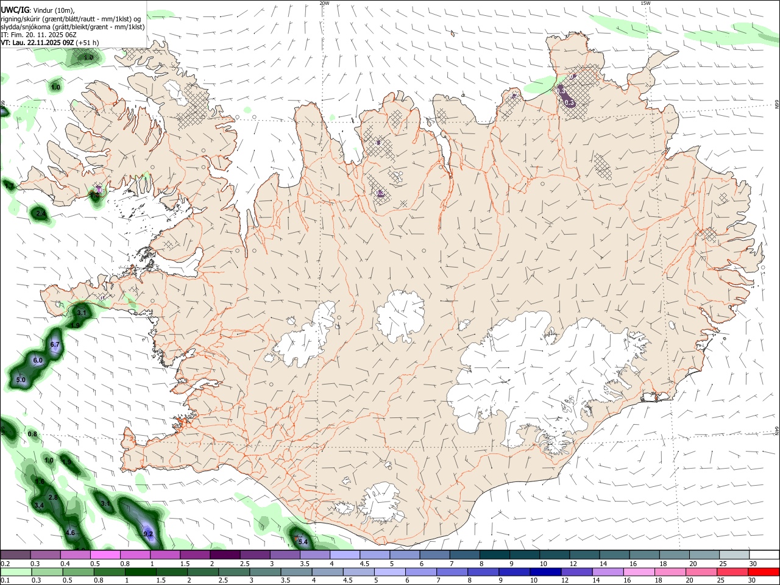The image size is (780, 585).
Task: Click the 0.8 value label in the ocean
Action: click(33, 434)
